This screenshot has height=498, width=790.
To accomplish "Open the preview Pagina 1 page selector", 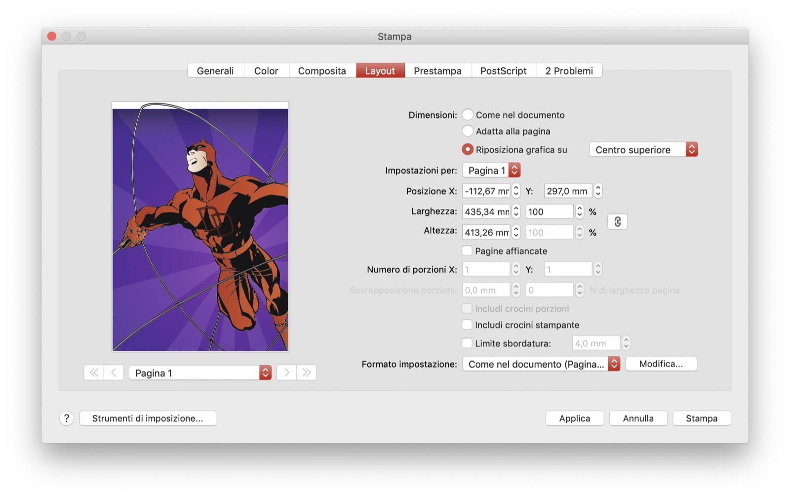I will [x=200, y=373].
